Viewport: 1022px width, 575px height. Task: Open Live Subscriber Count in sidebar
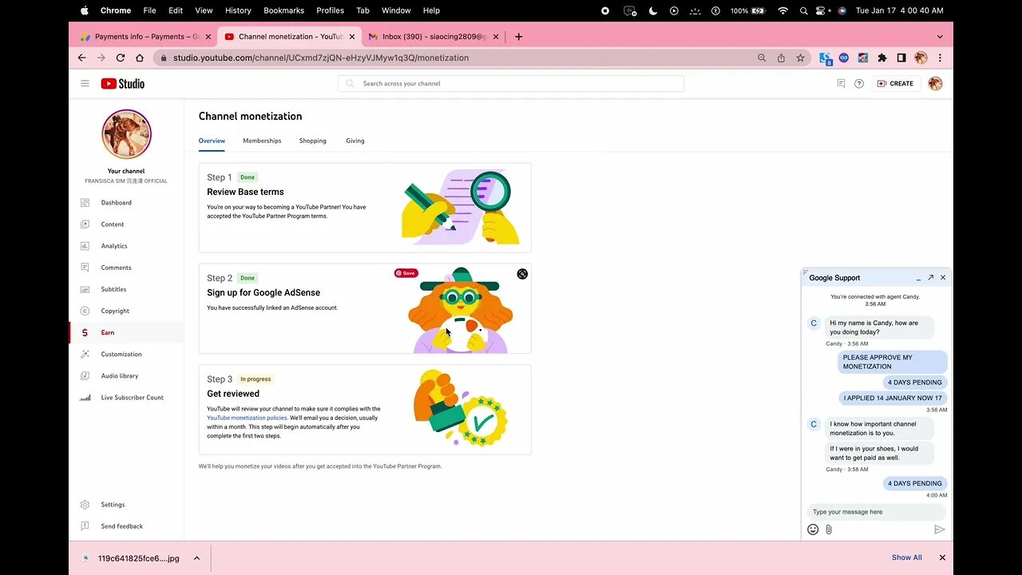(x=132, y=397)
